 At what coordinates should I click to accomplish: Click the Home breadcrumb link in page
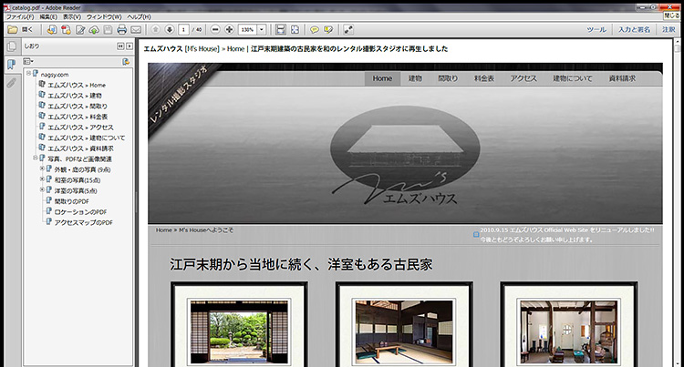tap(163, 229)
